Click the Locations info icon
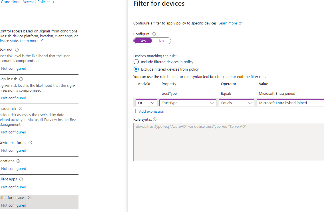The image size is (324, 212). pyautogui.click(x=18, y=161)
